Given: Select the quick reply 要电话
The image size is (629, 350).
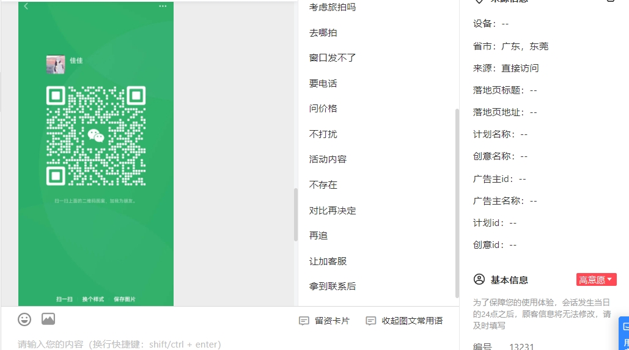Looking at the screenshot, I should click(323, 84).
